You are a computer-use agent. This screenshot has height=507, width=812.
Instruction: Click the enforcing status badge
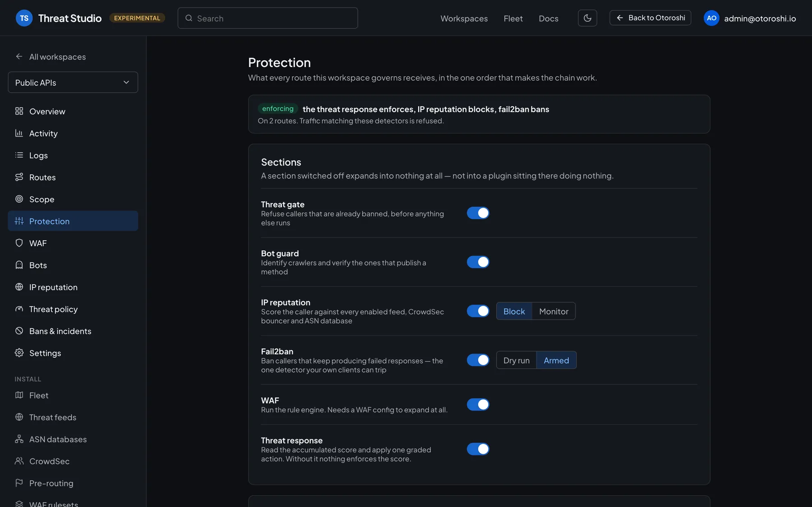[x=278, y=109]
